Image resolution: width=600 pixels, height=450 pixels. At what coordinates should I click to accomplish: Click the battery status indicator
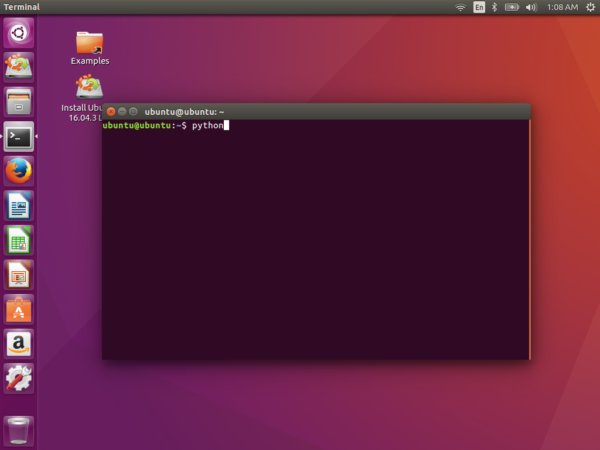click(x=512, y=7)
